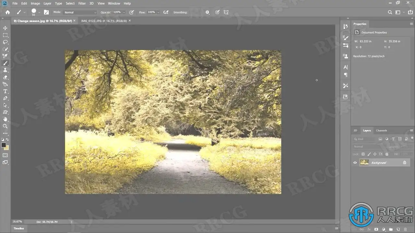Select the Hand tool
Viewport: 415px width, 233px height.
click(x=5, y=119)
